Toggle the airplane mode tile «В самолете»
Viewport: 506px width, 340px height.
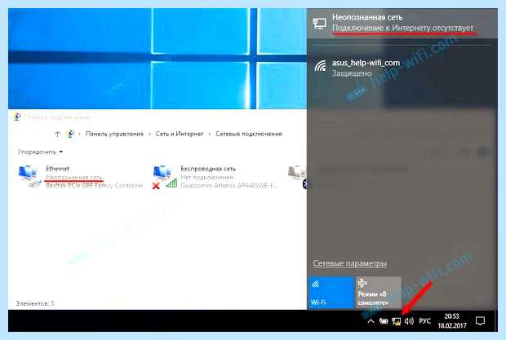pyautogui.click(x=379, y=293)
